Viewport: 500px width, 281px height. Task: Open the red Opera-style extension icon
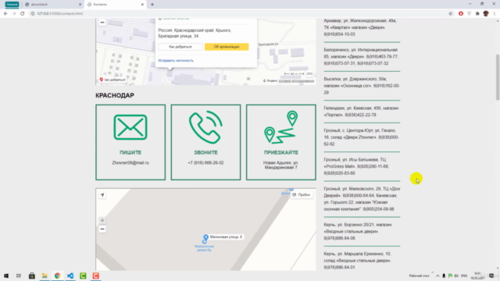click(461, 14)
